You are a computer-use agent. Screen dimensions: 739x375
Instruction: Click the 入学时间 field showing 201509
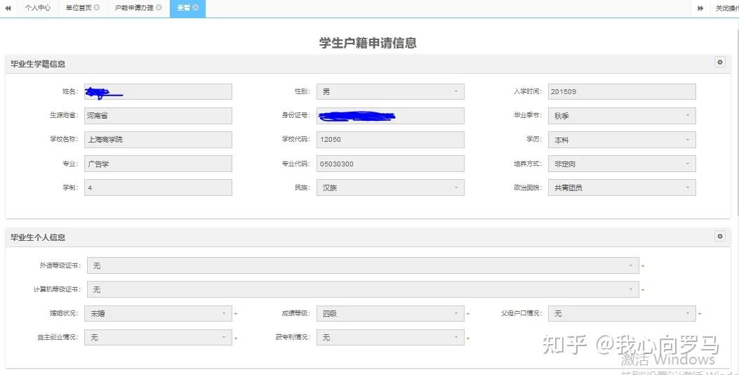click(622, 91)
